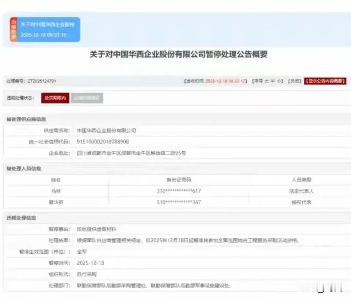
Task: Click the ID number ending in 617
Action: 179,191
